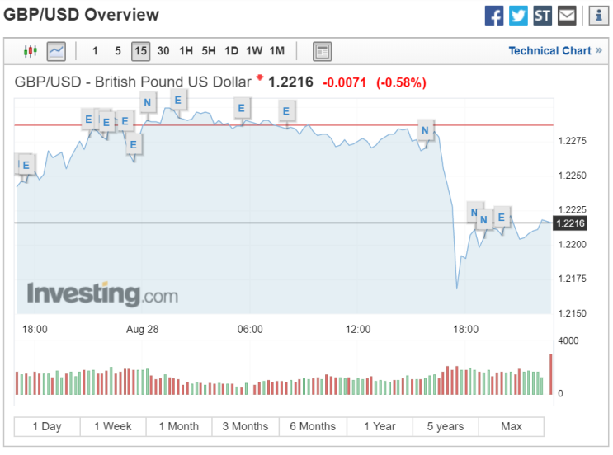This screenshot has height=455, width=613.
Task: Open the leftmost E event marker
Action: [x=26, y=165]
